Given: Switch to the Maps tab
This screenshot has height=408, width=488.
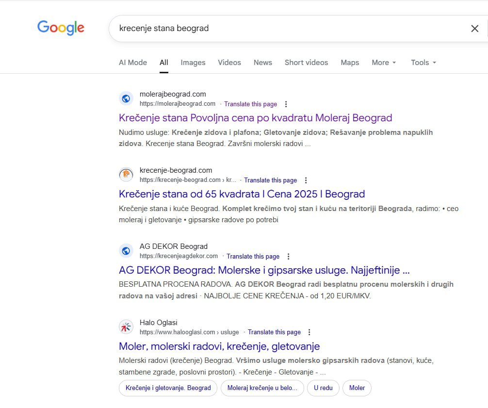Looking at the screenshot, I should tap(350, 63).
